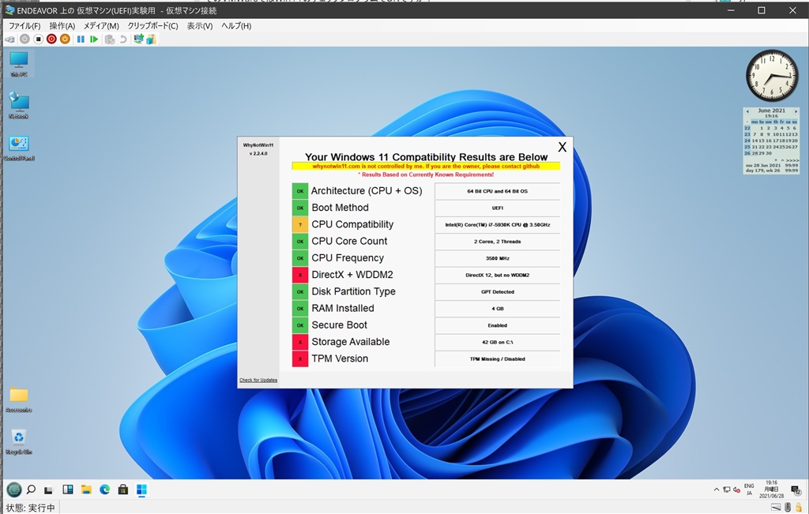Select the Recycle Bin desktop icon
This screenshot has height=514, width=809.
[x=19, y=442]
